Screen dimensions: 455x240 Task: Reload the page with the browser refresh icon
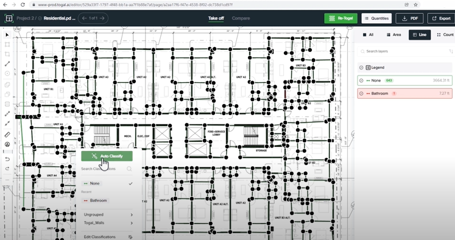point(23,5)
